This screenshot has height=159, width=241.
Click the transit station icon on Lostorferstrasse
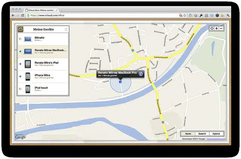pos(133,50)
